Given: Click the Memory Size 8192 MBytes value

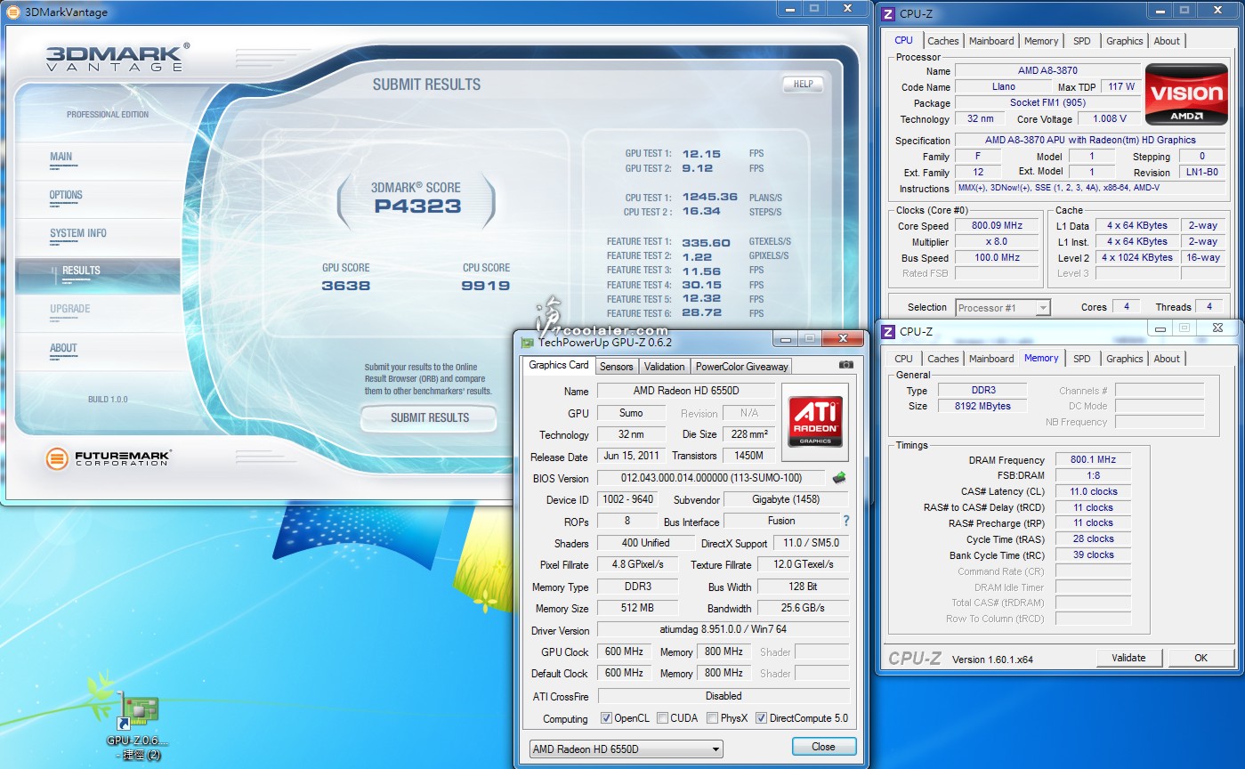Looking at the screenshot, I should [982, 406].
